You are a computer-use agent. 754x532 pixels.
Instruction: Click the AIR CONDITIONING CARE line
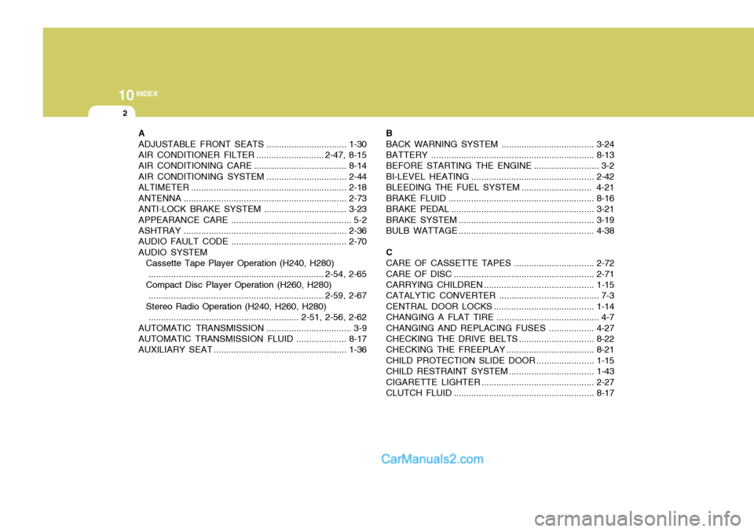click(252, 166)
